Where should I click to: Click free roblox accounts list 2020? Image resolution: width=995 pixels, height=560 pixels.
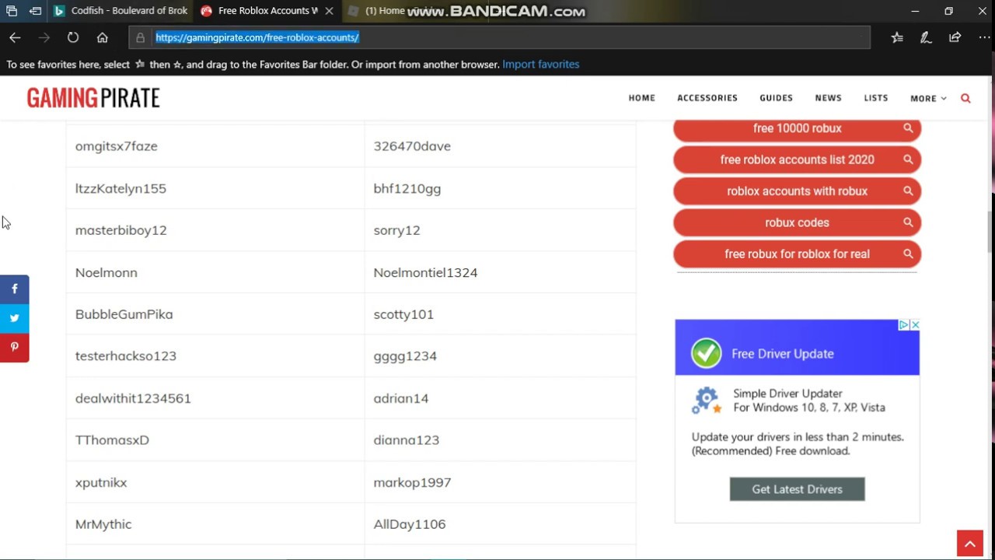[797, 159]
